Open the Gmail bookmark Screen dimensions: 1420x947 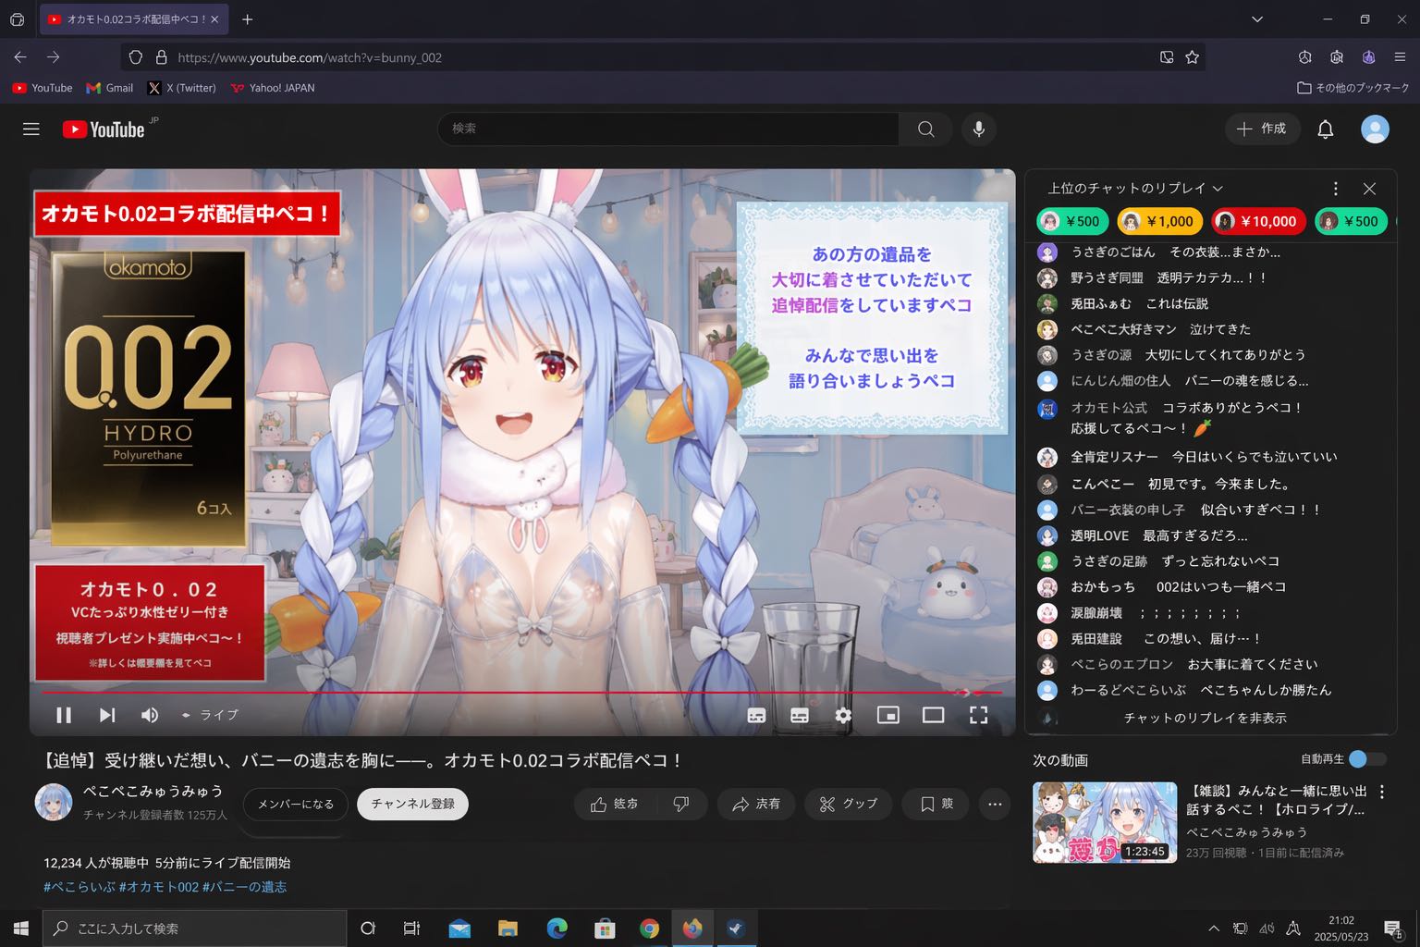110,88
